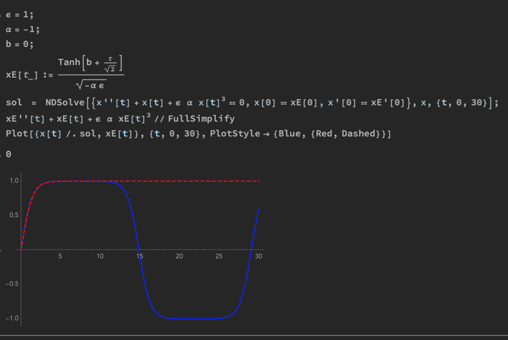Place cursor in the α = -1 line

(22, 29)
